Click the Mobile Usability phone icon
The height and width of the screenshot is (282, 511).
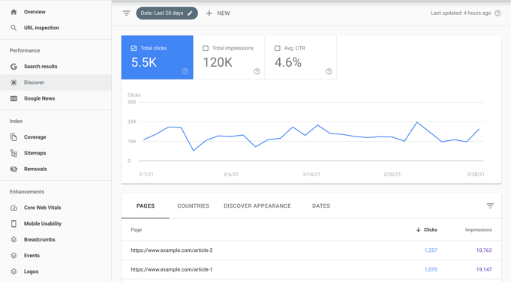tap(14, 223)
